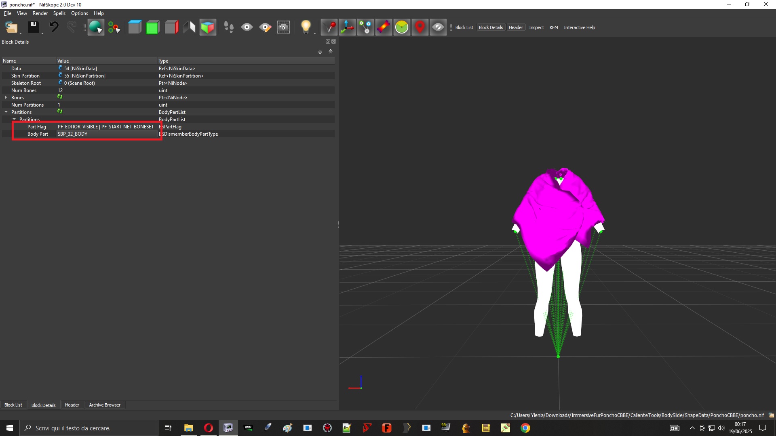Click the eye with pencil icon
The image size is (776, 436).
pyautogui.click(x=265, y=27)
